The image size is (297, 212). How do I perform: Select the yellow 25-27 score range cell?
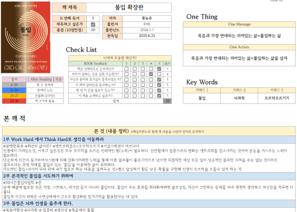(x=14, y=96)
